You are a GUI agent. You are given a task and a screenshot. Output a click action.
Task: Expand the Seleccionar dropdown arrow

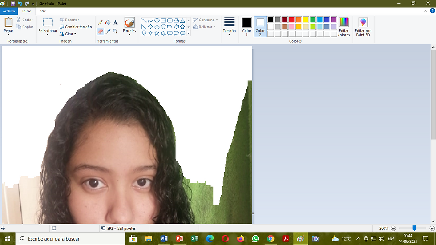click(48, 35)
